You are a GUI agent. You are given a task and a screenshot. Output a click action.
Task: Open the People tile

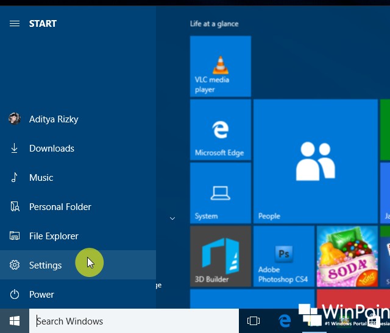pyautogui.click(x=316, y=161)
